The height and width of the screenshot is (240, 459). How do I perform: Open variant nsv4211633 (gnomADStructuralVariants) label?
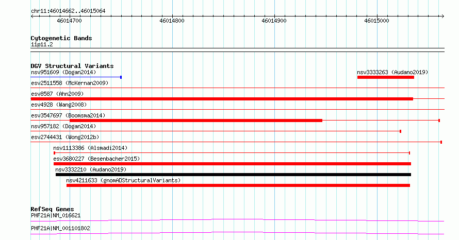(123, 180)
